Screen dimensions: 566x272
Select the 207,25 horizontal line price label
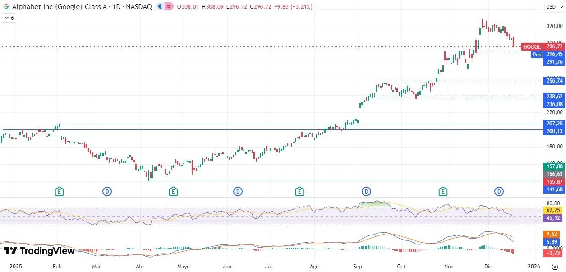click(x=554, y=124)
